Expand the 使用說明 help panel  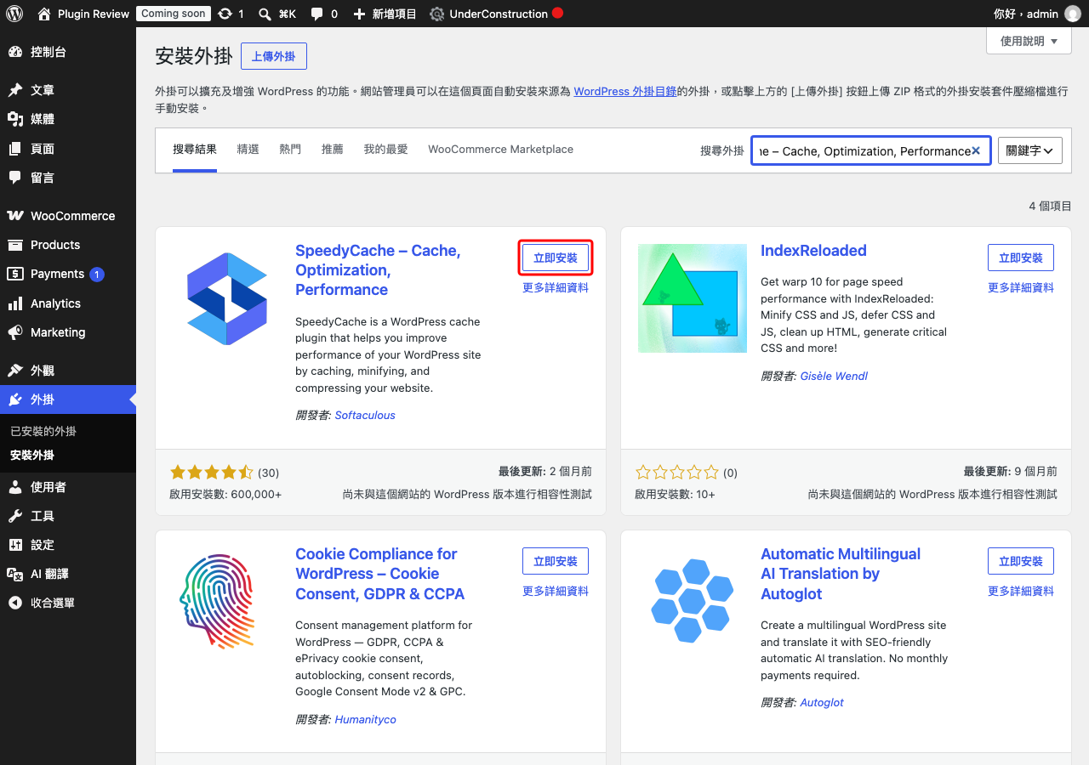pos(1029,41)
